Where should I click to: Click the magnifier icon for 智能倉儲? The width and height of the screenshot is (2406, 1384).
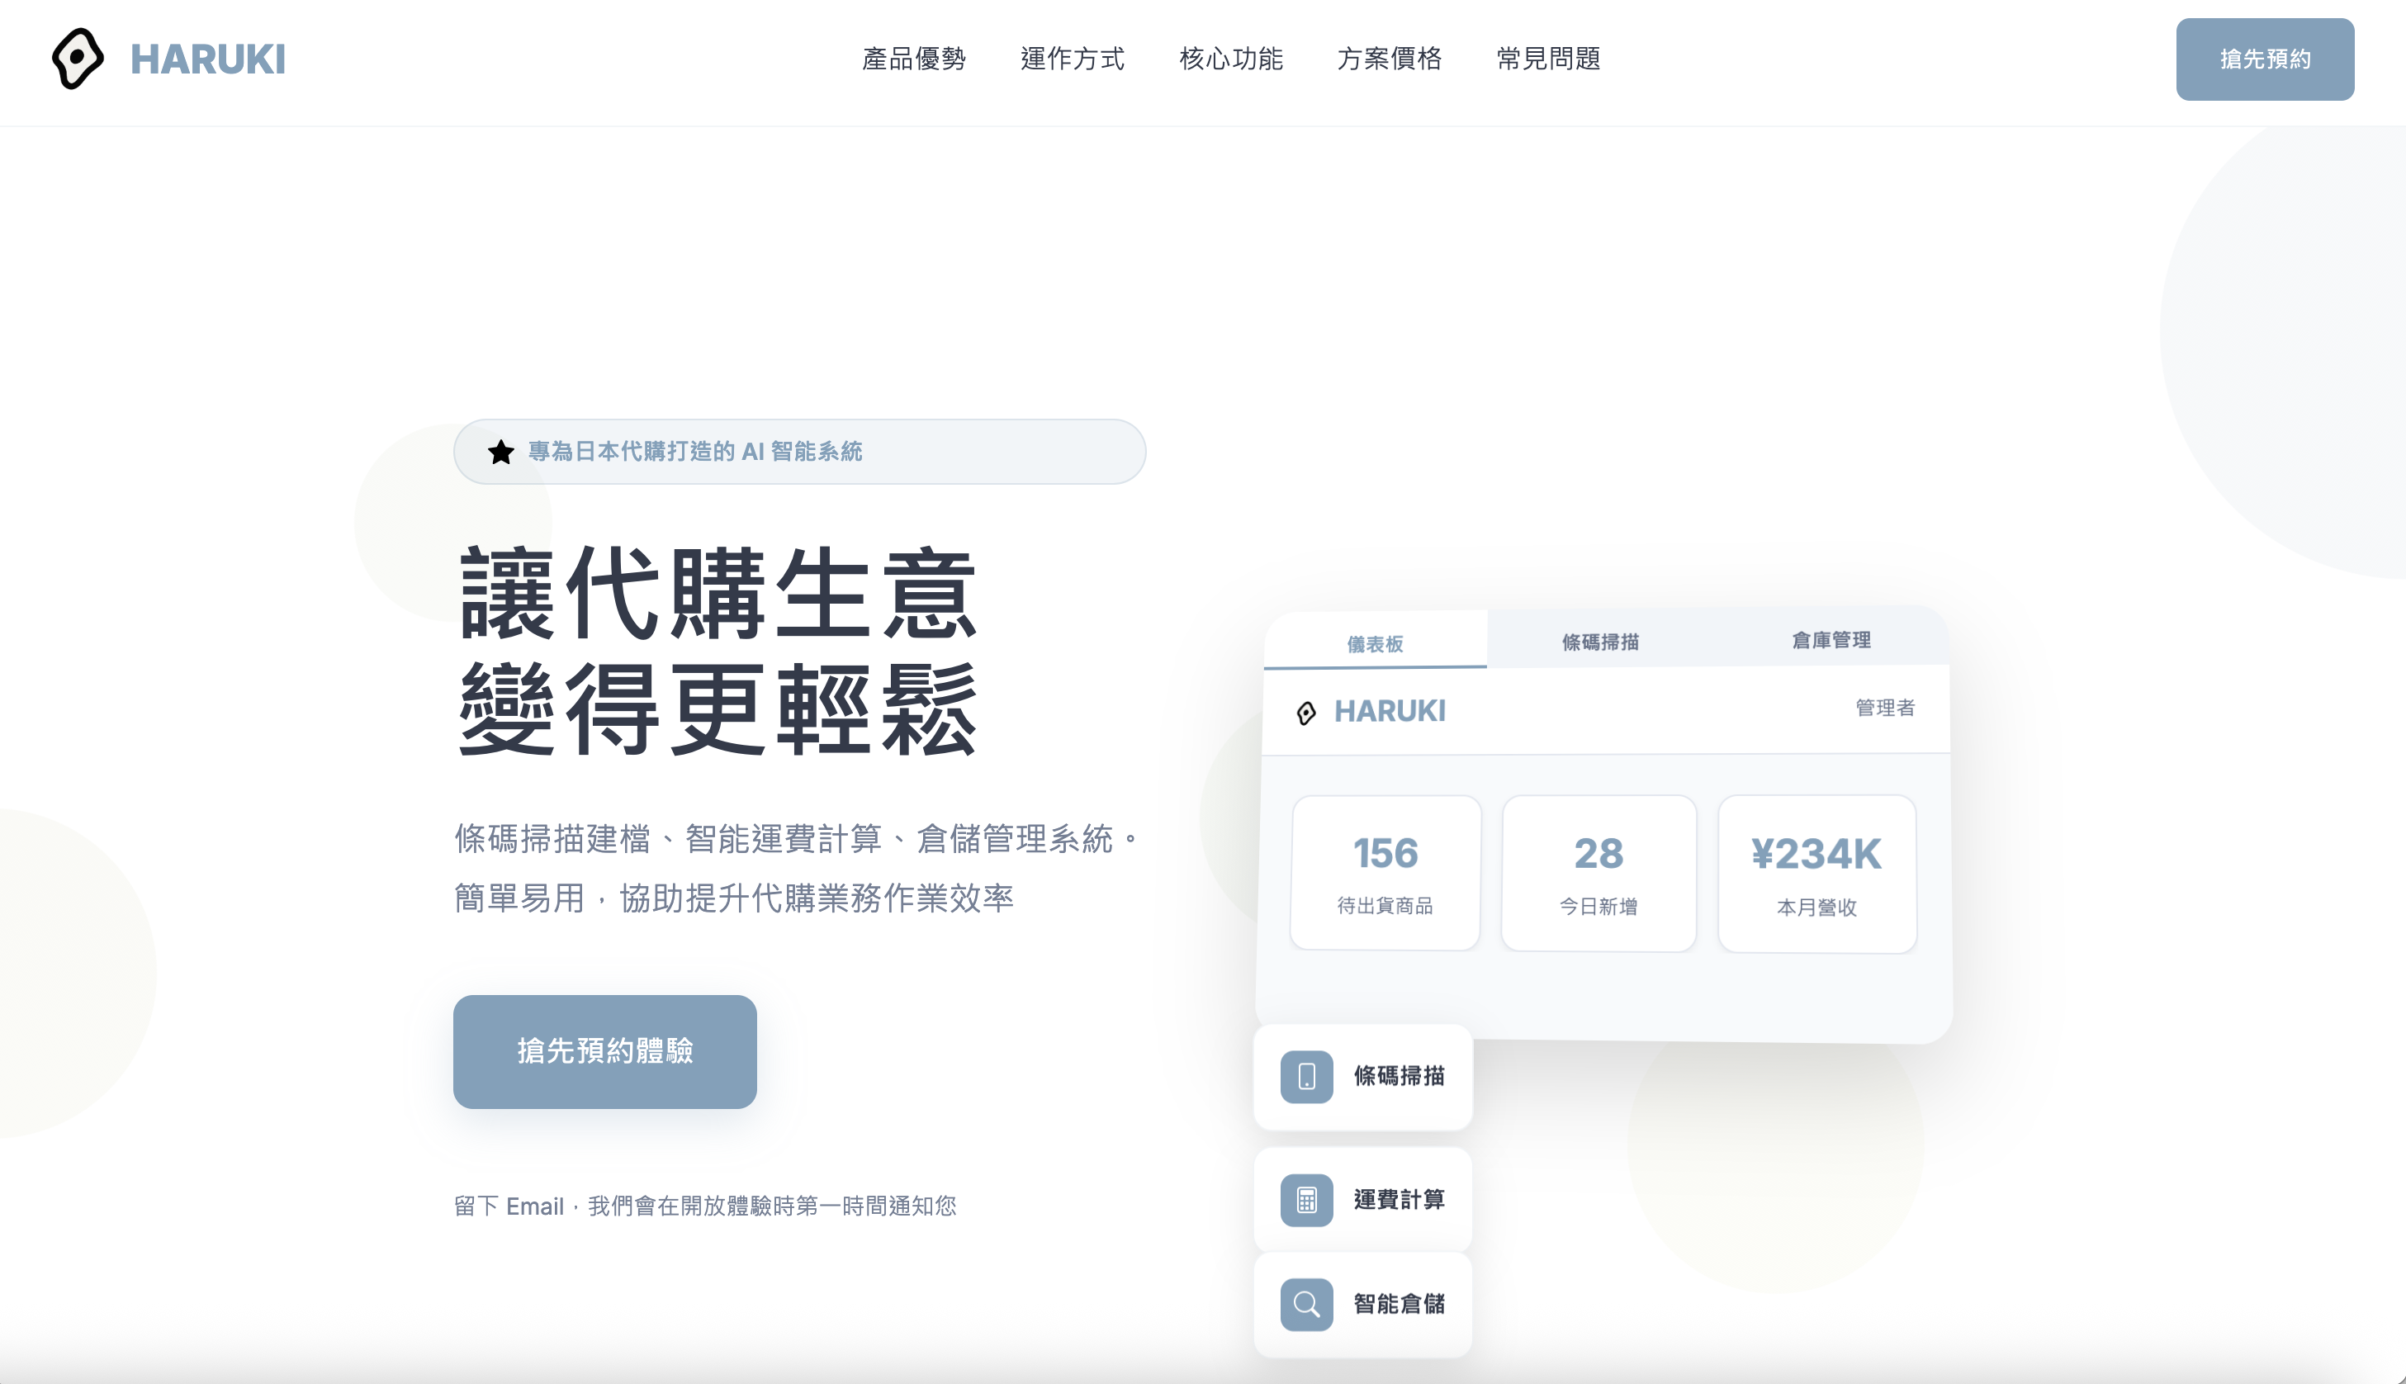[x=1306, y=1304]
